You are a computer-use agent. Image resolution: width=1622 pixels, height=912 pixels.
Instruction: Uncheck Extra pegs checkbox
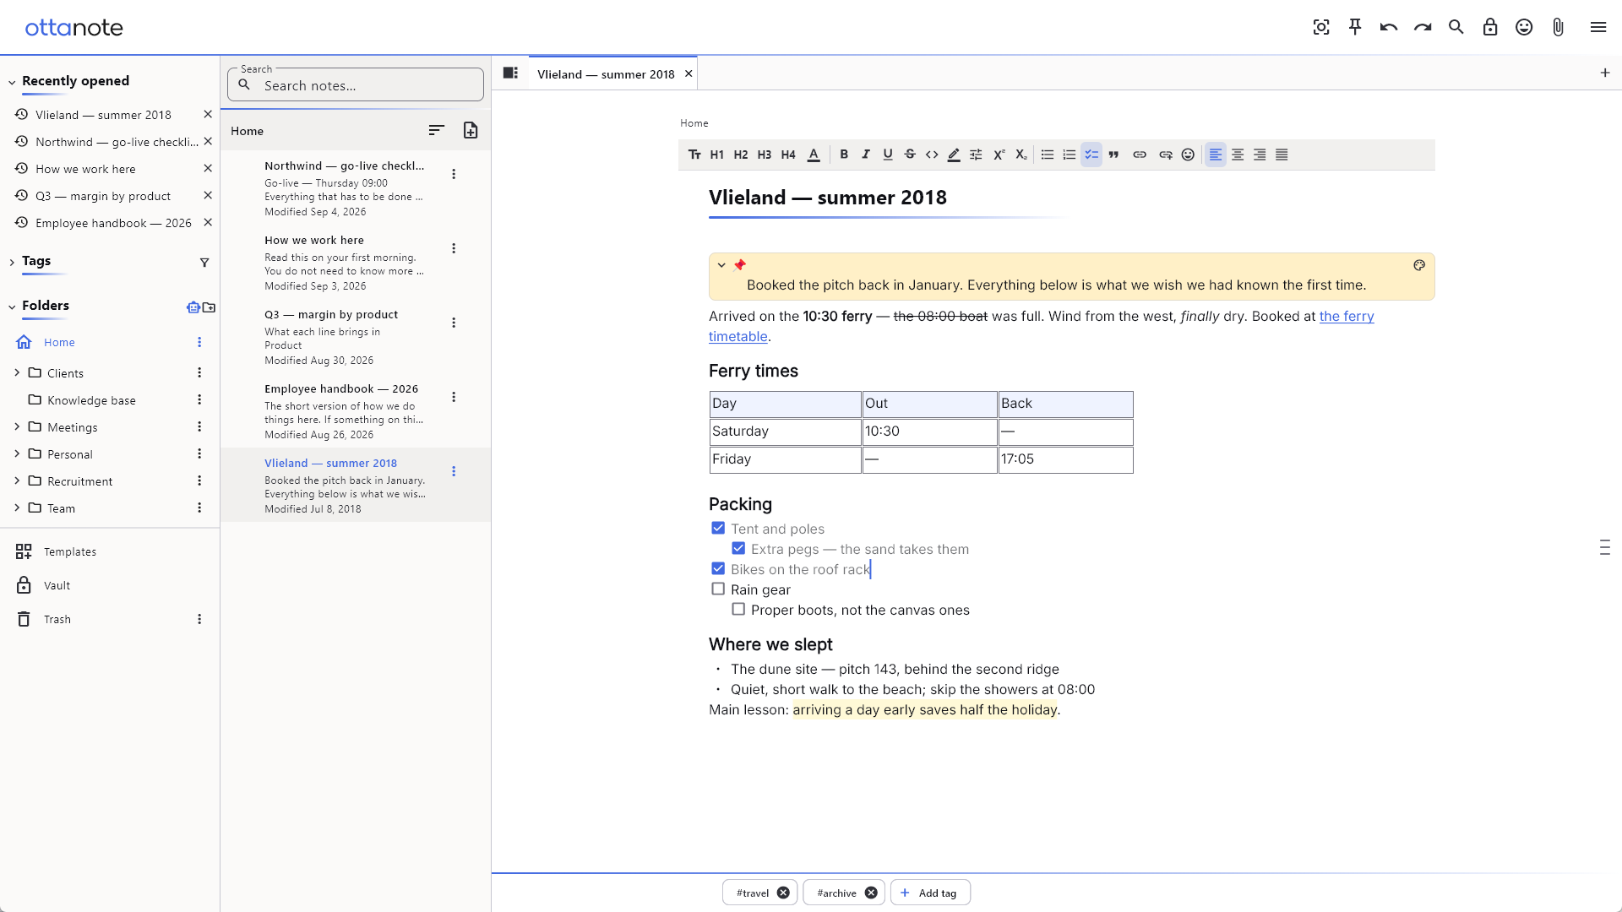pyautogui.click(x=738, y=548)
